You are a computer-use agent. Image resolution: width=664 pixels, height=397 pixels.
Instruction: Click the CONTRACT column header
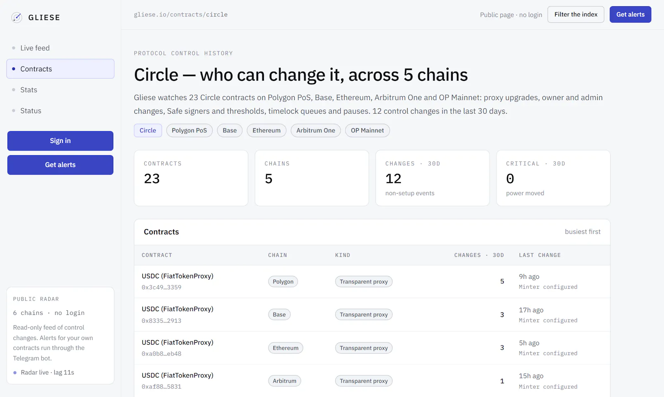tap(157, 255)
